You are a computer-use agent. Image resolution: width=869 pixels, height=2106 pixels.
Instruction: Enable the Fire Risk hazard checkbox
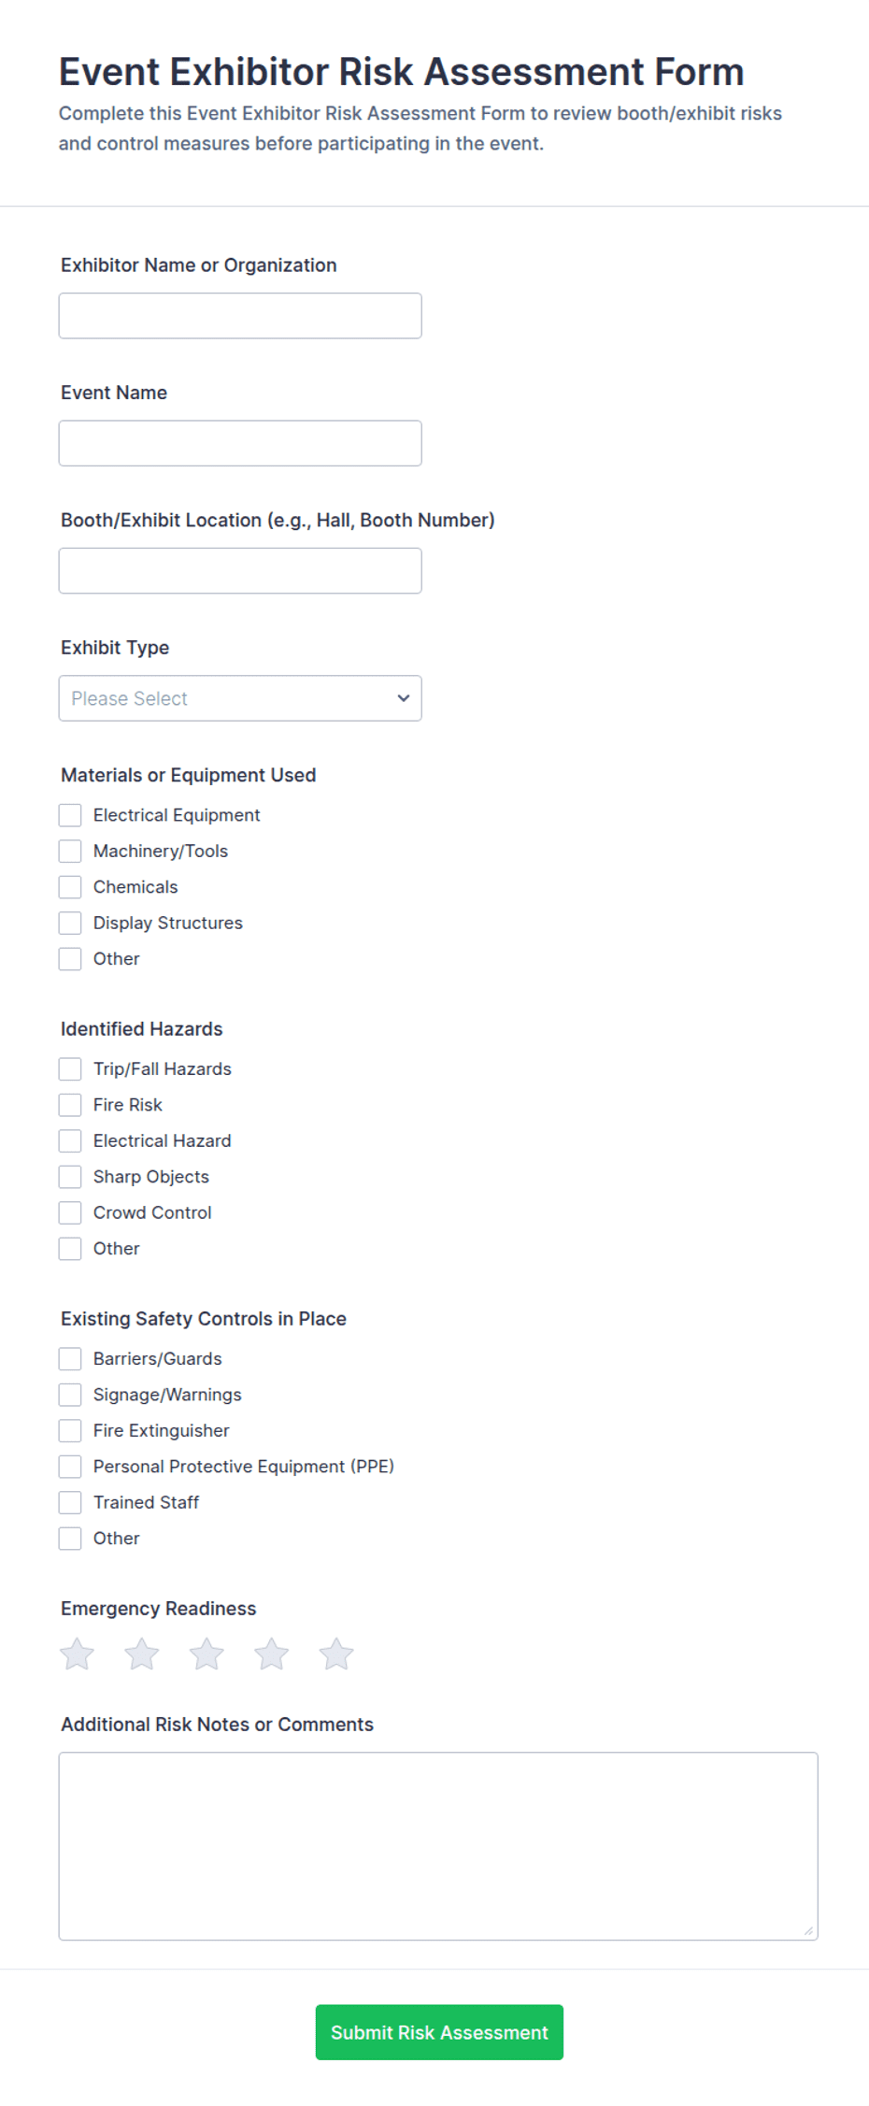tap(70, 1105)
